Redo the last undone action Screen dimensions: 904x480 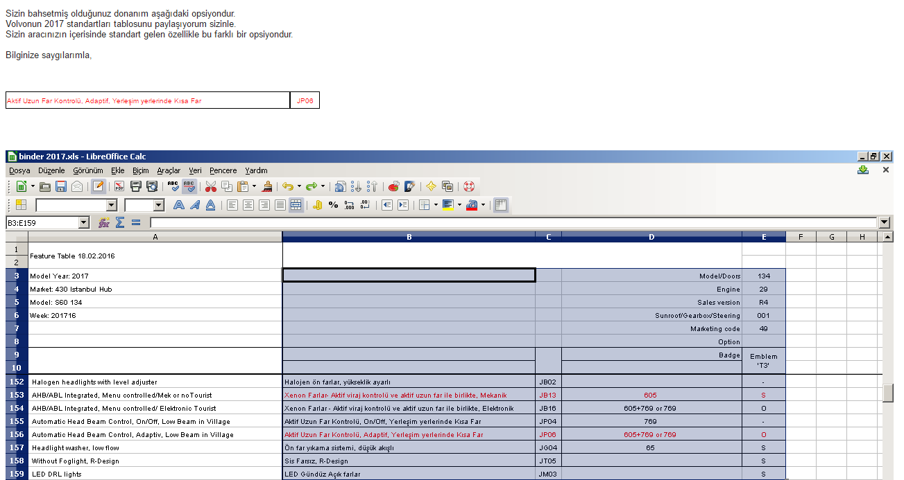coord(312,186)
